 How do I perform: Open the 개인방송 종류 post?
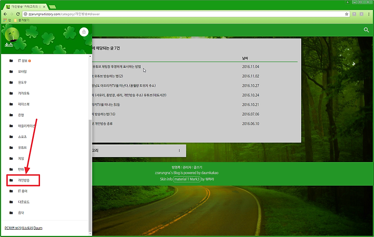point(102,123)
